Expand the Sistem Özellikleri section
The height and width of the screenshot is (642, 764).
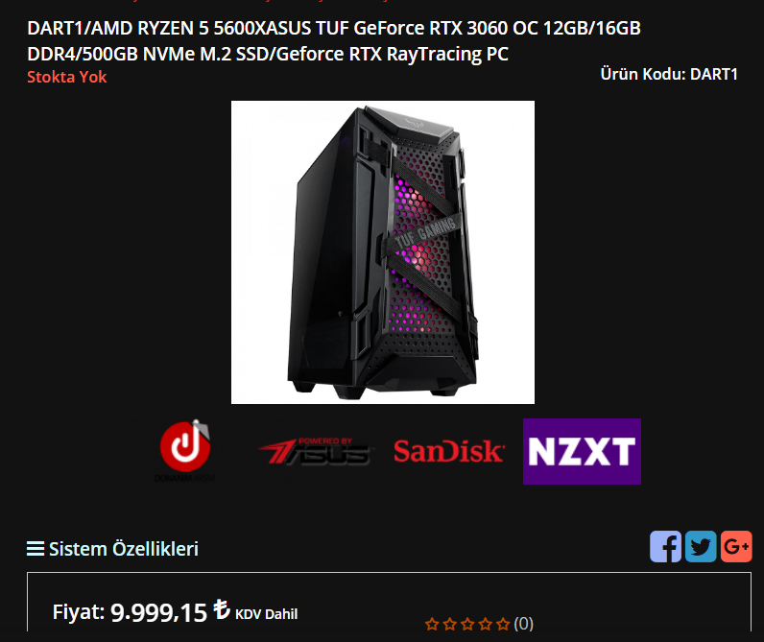coord(124,549)
